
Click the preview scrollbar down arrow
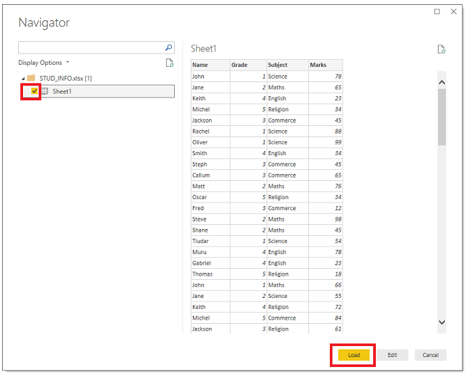(442, 322)
